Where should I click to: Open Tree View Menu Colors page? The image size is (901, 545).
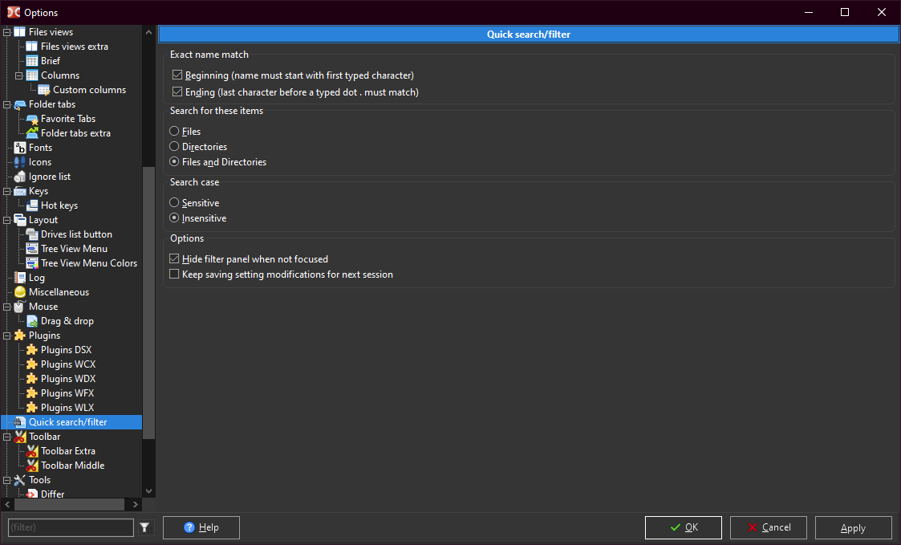[x=88, y=263]
